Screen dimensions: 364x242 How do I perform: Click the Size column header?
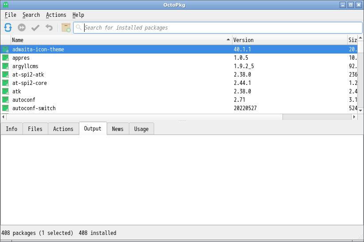(352, 40)
